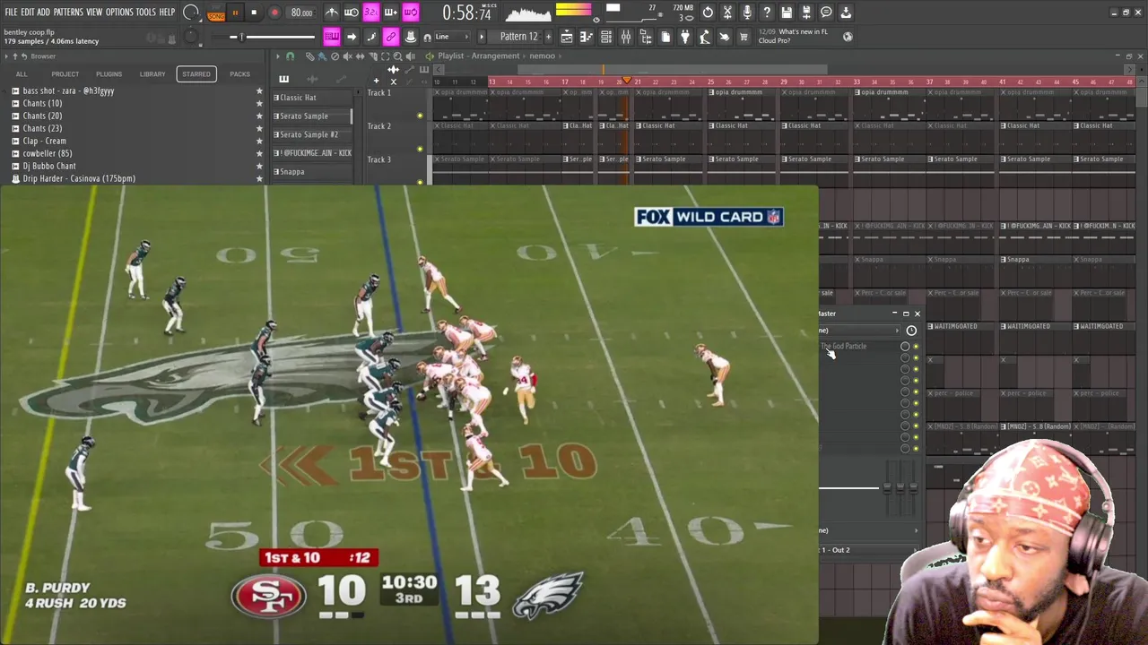Click the microphone one-click recording icon

[x=747, y=13]
